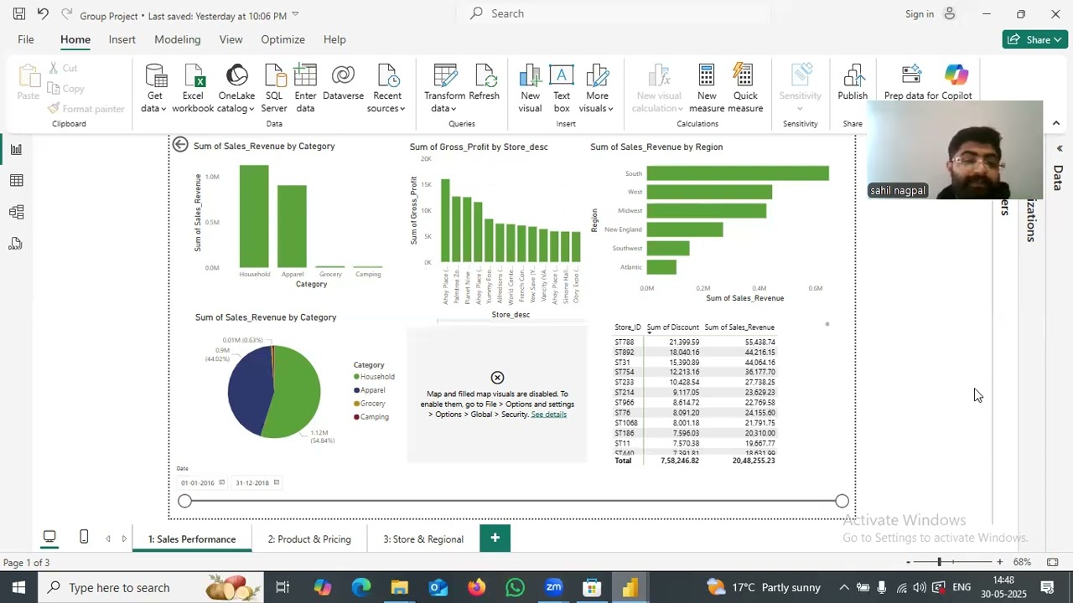Add a new report page
The width and height of the screenshot is (1073, 603).
[x=495, y=538]
